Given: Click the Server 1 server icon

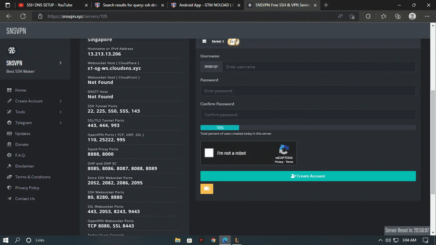Looking at the screenshot, I should (204, 41).
